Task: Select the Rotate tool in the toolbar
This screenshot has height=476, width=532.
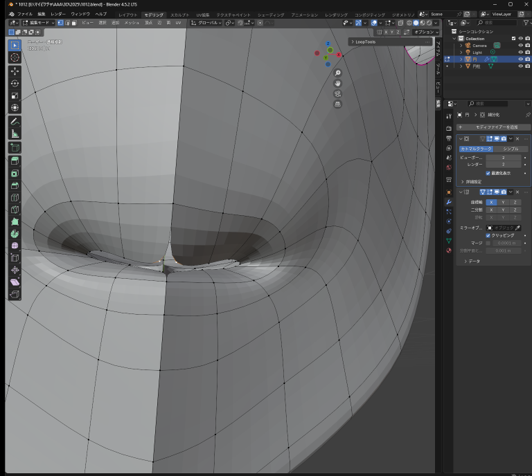Action: pos(15,83)
